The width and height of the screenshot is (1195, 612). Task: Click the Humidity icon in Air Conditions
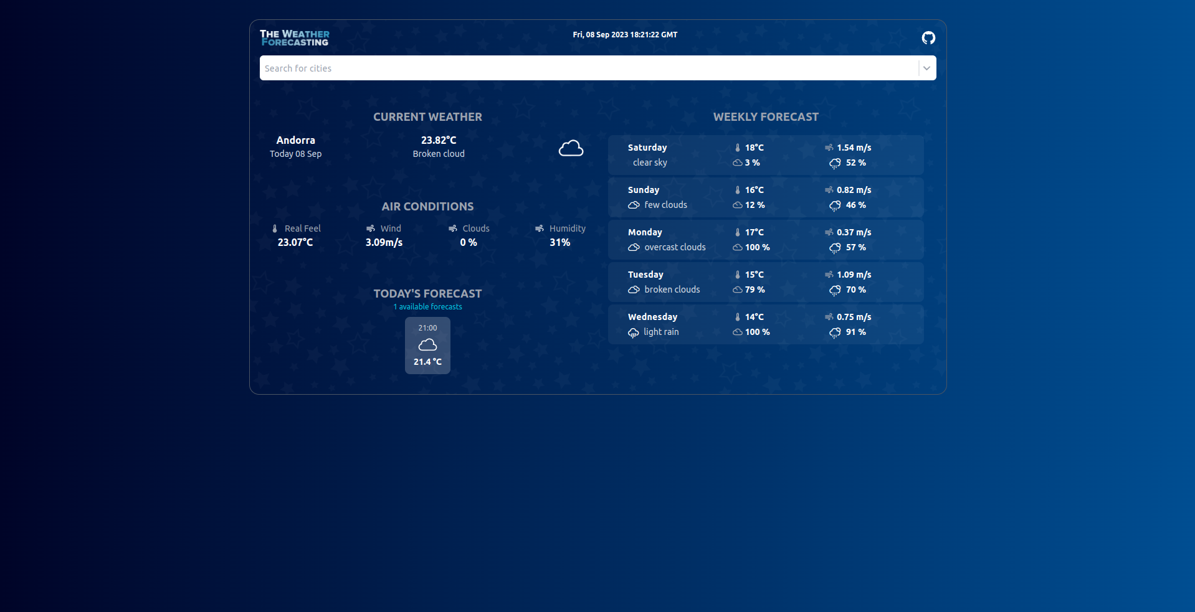click(x=540, y=228)
